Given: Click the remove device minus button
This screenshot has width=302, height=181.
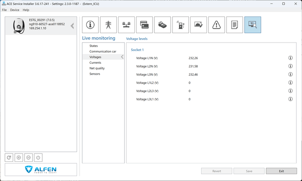Looking at the screenshot, I should [28, 158].
